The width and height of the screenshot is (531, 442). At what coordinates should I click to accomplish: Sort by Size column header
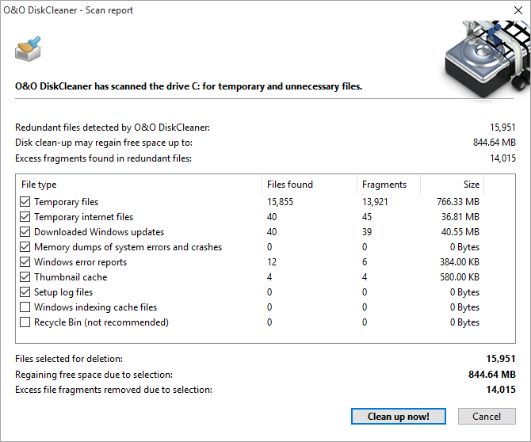click(x=452, y=185)
